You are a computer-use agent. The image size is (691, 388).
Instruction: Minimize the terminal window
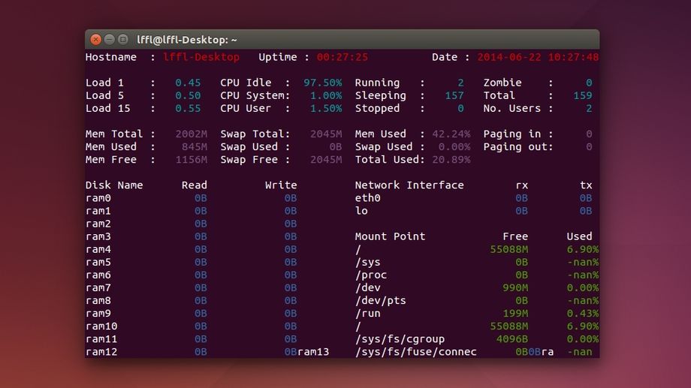(x=110, y=40)
